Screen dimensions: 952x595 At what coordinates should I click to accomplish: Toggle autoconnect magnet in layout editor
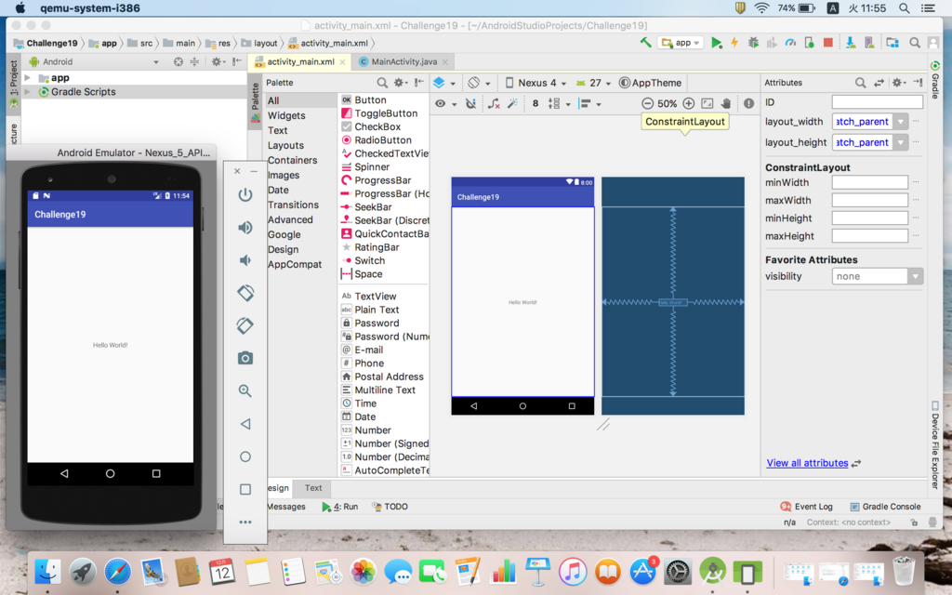tap(470, 104)
